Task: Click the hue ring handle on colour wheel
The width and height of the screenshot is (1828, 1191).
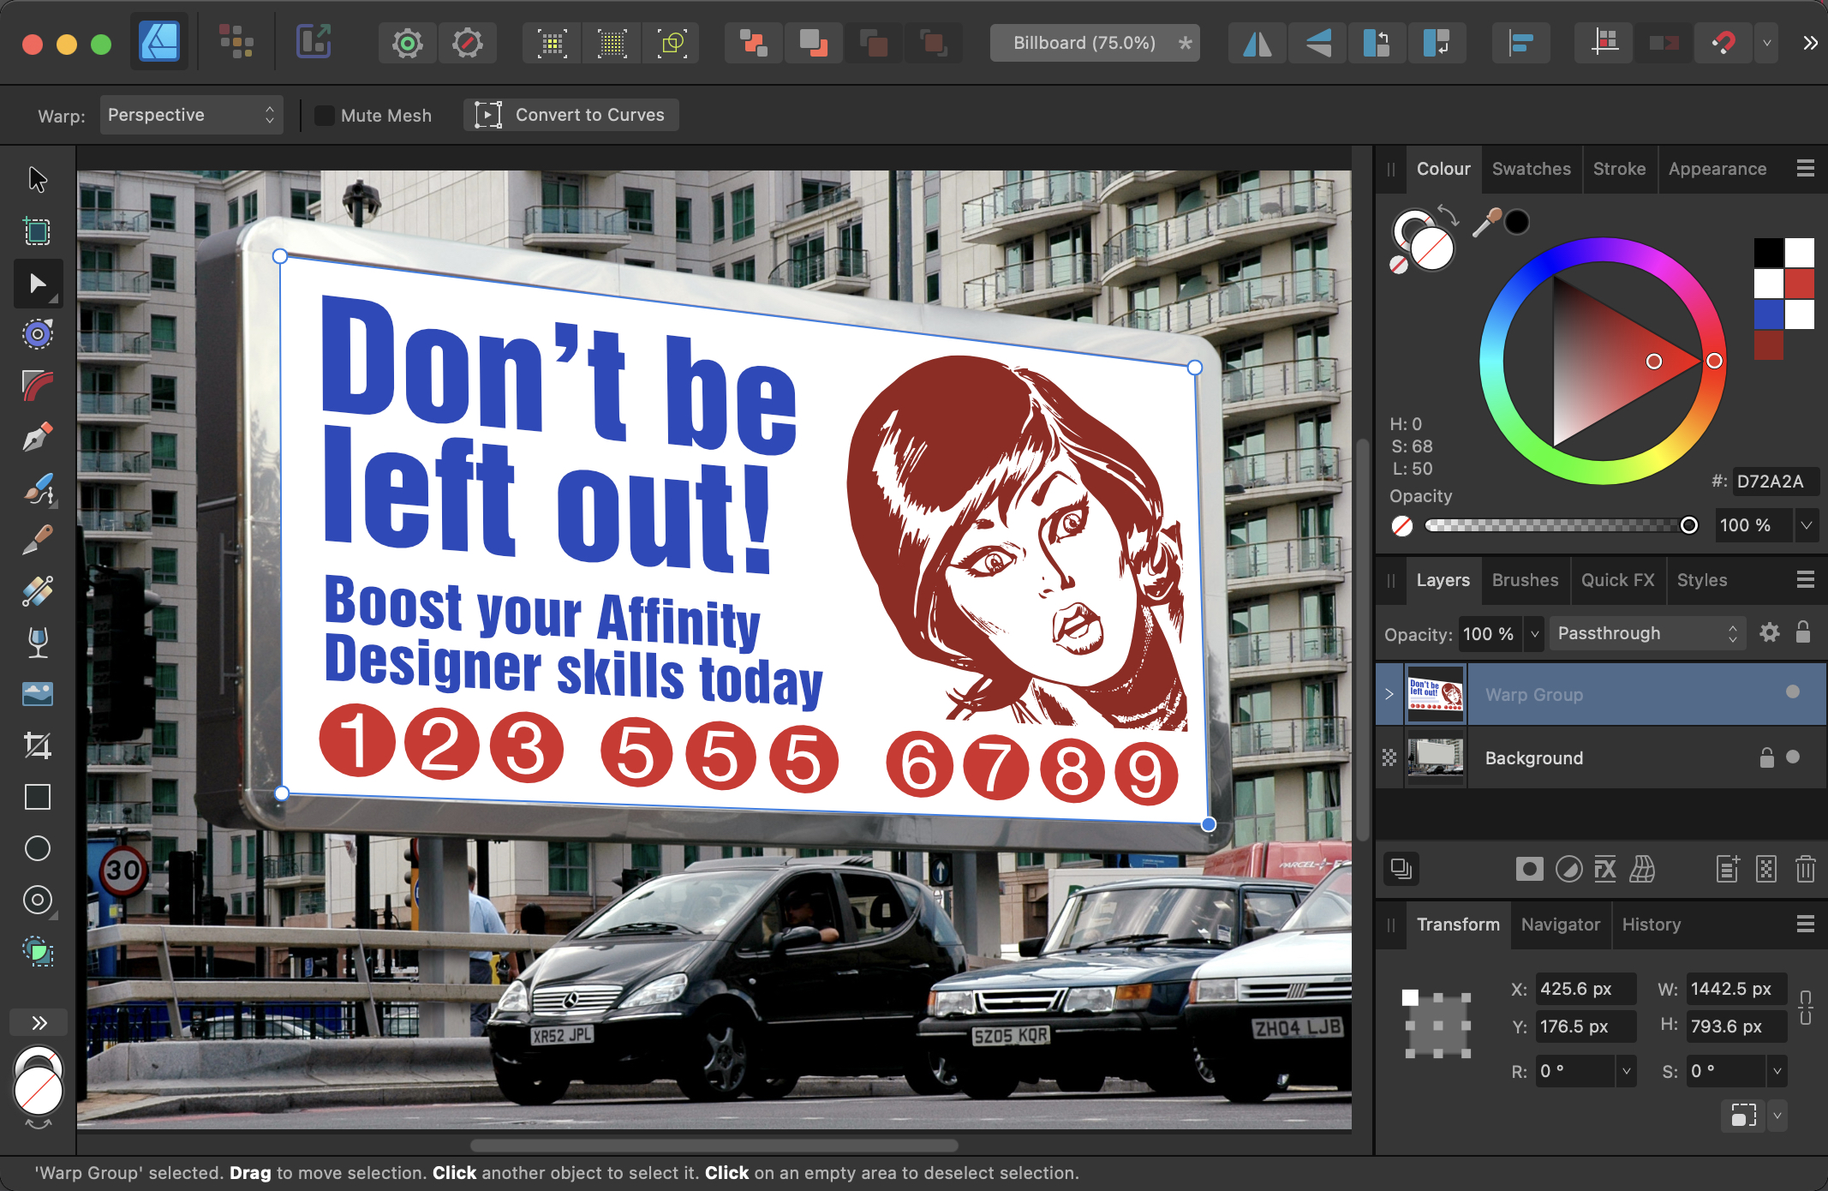Action: [1714, 361]
